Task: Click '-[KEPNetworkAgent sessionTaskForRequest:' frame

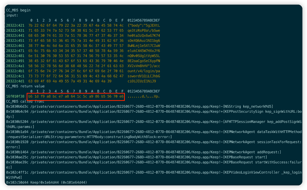Action: point(261,142)
